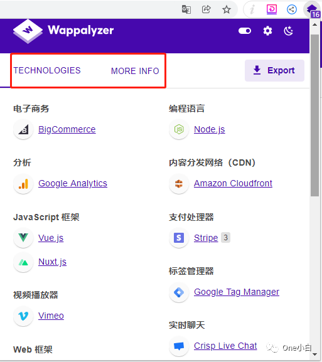Click the share page icon

(x=207, y=9)
